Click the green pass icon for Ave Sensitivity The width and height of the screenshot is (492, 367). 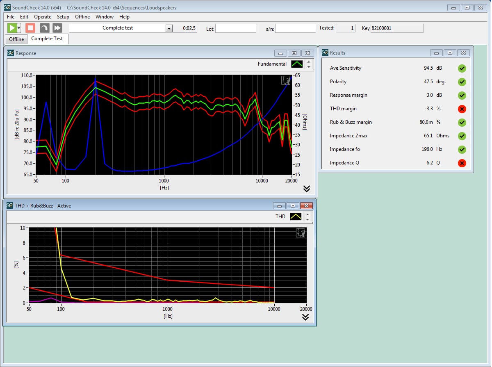[x=462, y=68]
